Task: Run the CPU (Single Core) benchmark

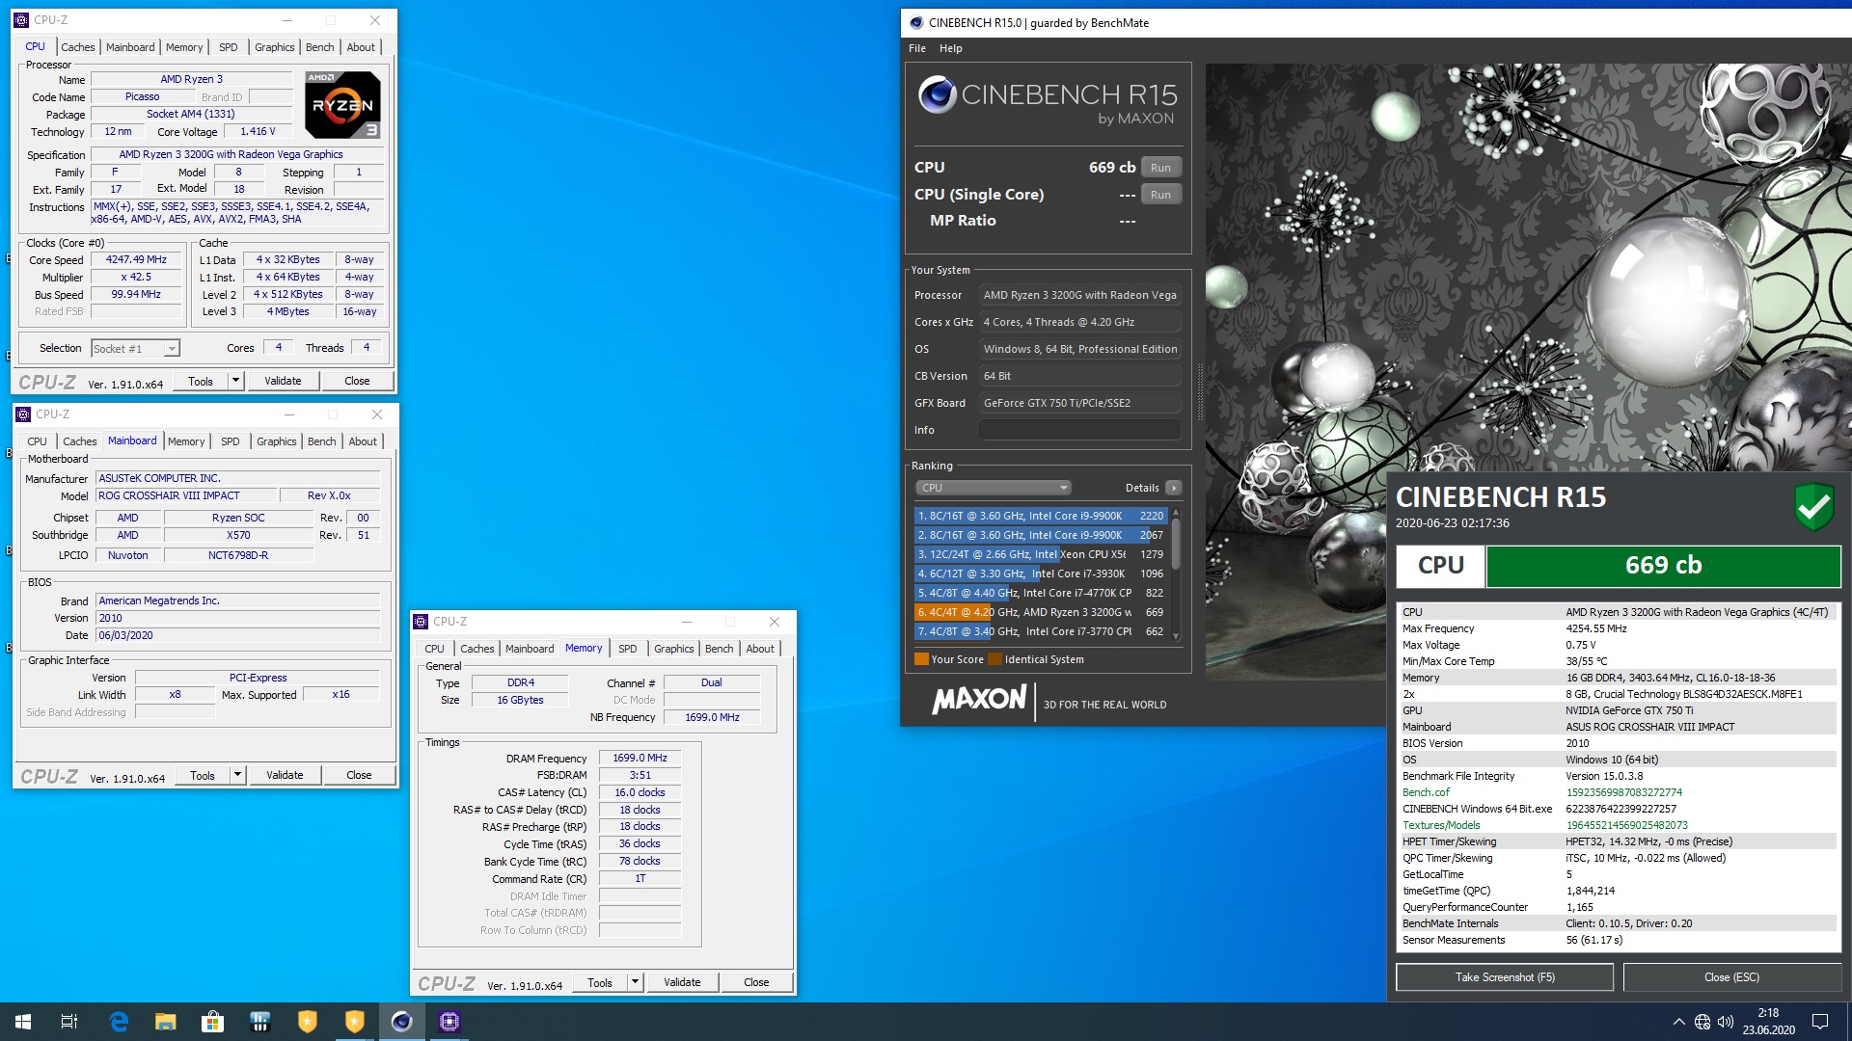Action: pos(1160,195)
